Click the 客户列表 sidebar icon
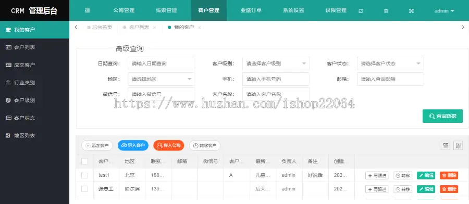The width and height of the screenshot is (469, 204). [x=8, y=47]
